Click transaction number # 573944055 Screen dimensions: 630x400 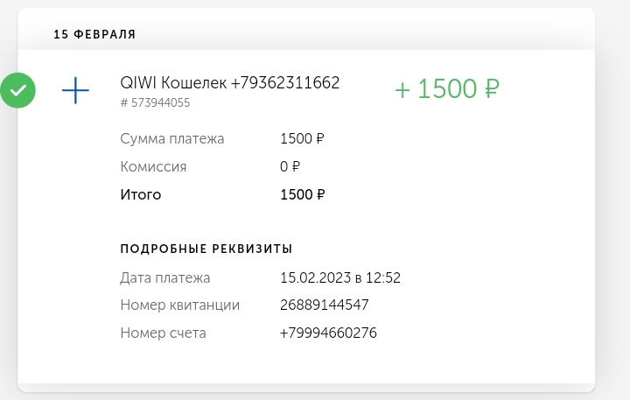coord(155,103)
